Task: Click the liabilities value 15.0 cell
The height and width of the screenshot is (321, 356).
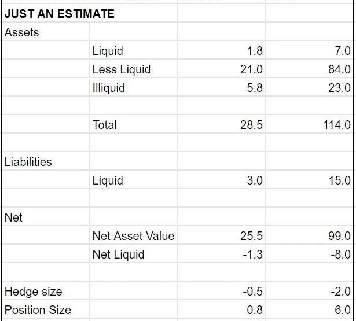Action: 339,180
